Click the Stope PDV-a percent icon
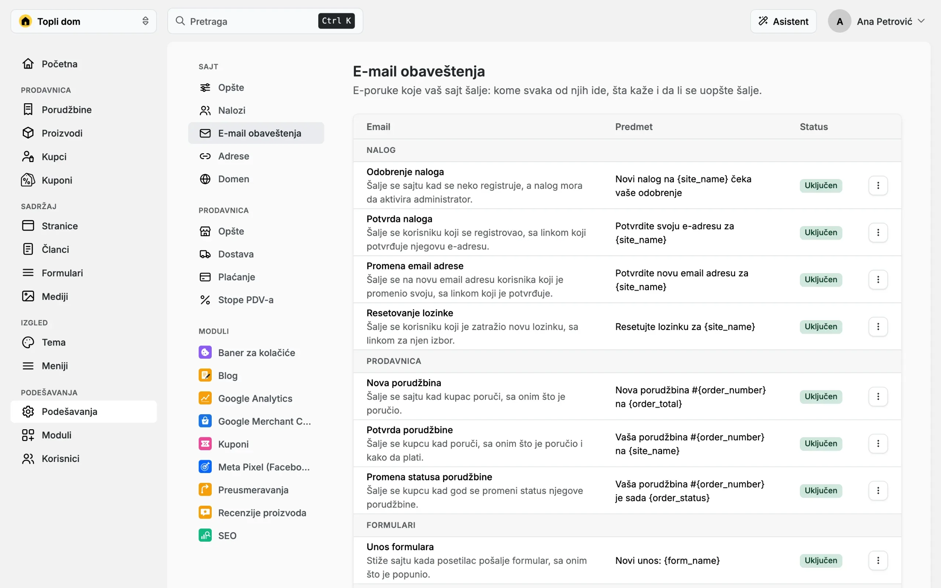This screenshot has width=941, height=588. coord(205,300)
